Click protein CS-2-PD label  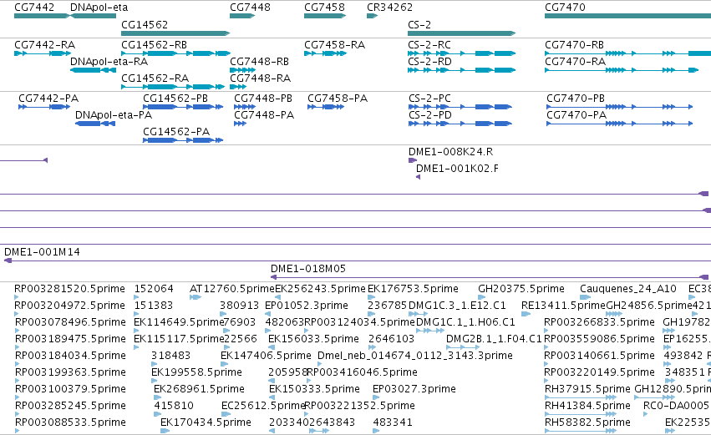coord(430,115)
